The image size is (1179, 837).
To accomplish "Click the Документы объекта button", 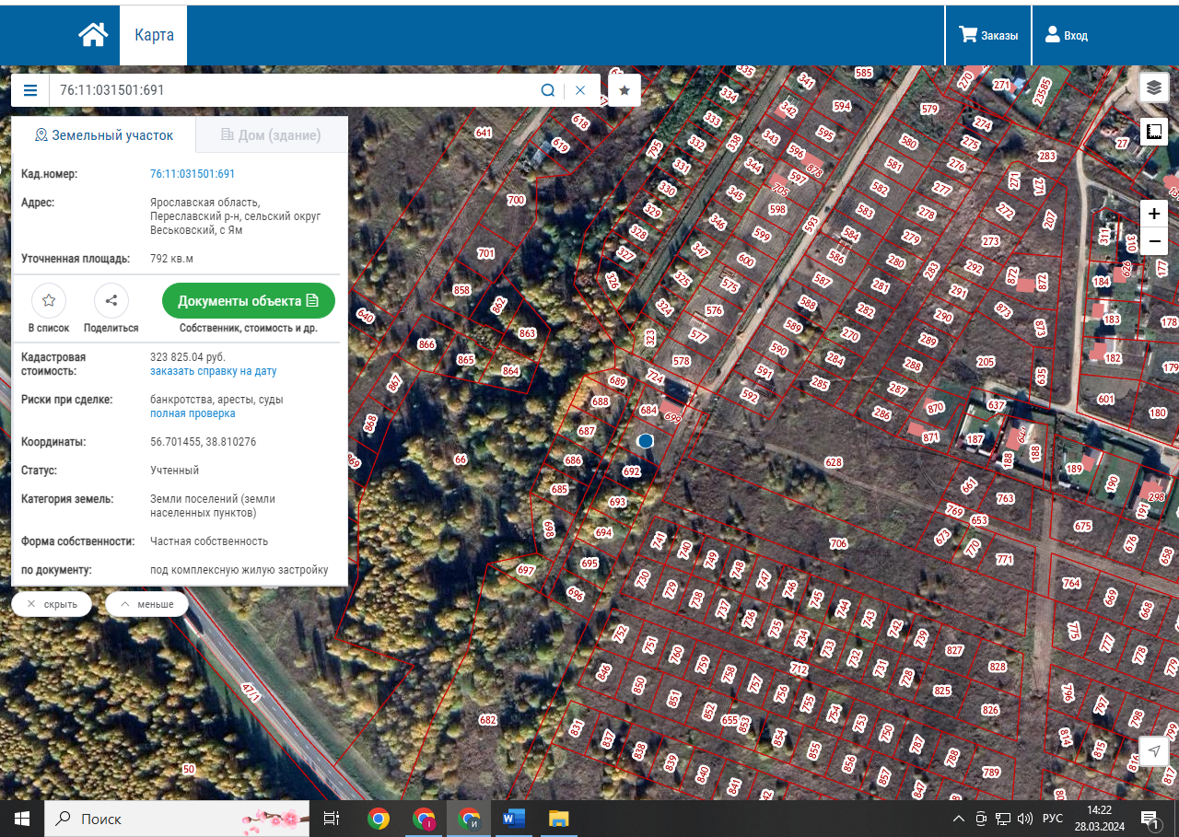I will click(x=249, y=301).
